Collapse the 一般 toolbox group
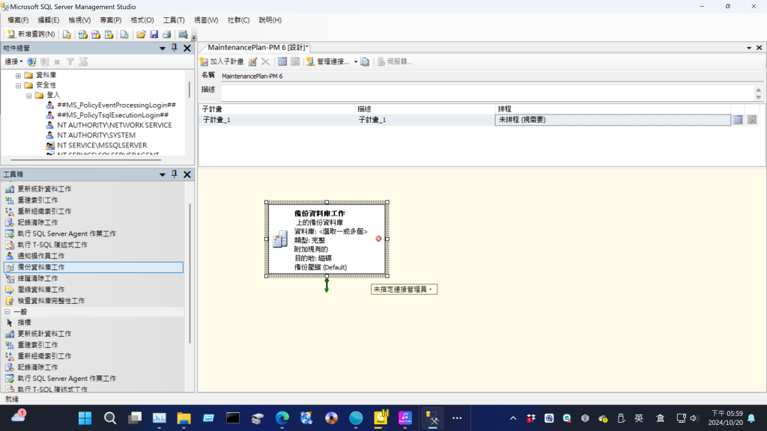 7,311
